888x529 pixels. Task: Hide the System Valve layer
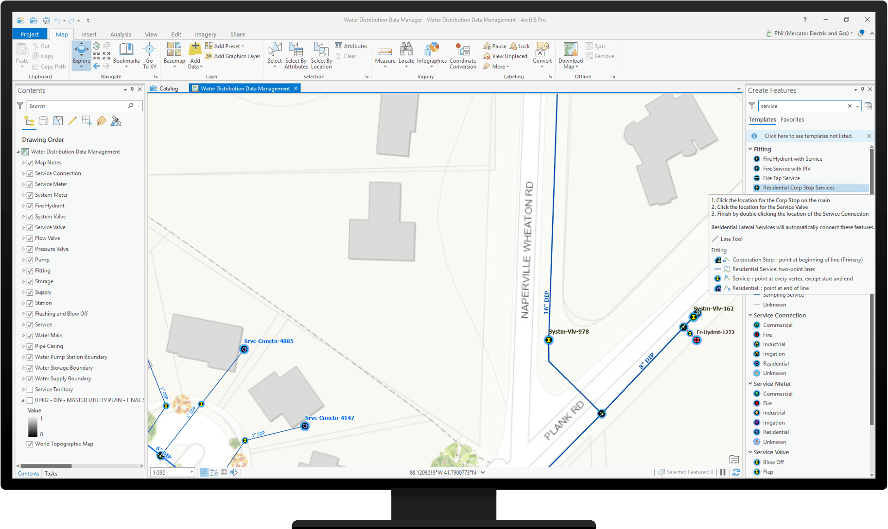pyautogui.click(x=30, y=217)
